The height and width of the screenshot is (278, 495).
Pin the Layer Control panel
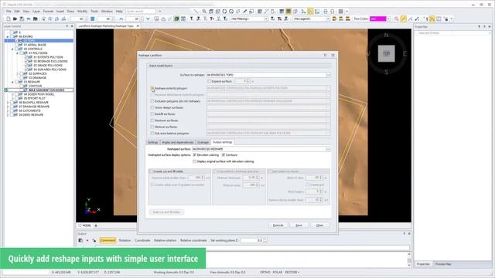[67, 26]
